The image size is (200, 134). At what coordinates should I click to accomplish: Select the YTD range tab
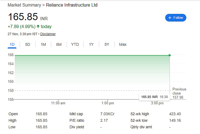[75, 44]
